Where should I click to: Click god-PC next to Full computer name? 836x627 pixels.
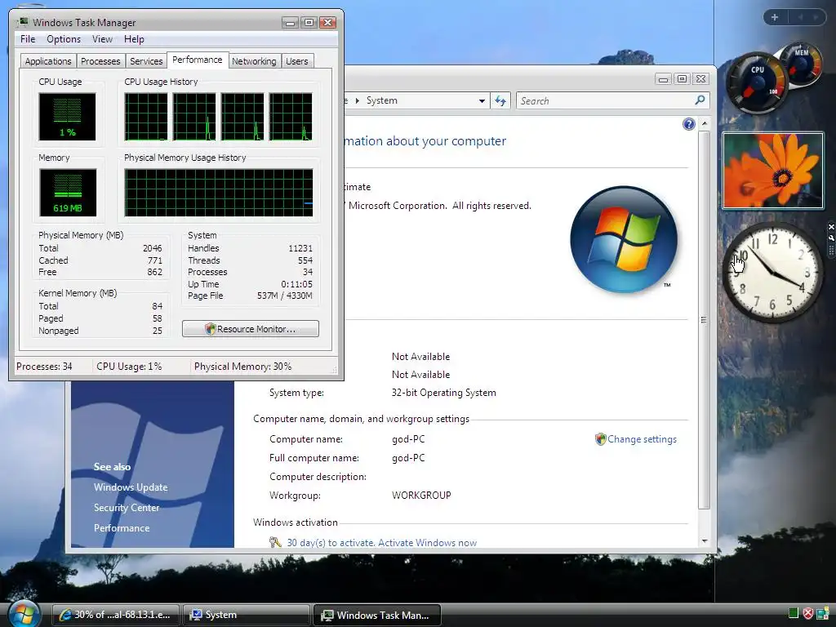(408, 457)
